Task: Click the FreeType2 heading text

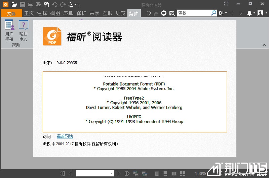Action: (x=134, y=98)
